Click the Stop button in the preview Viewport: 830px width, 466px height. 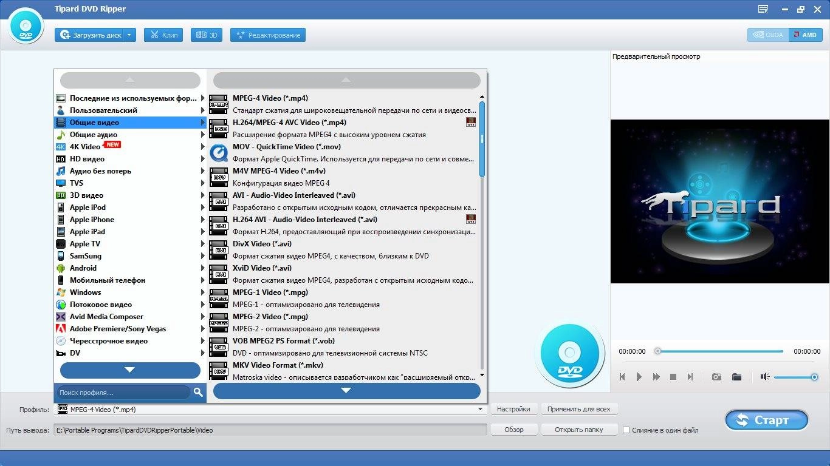[673, 377]
